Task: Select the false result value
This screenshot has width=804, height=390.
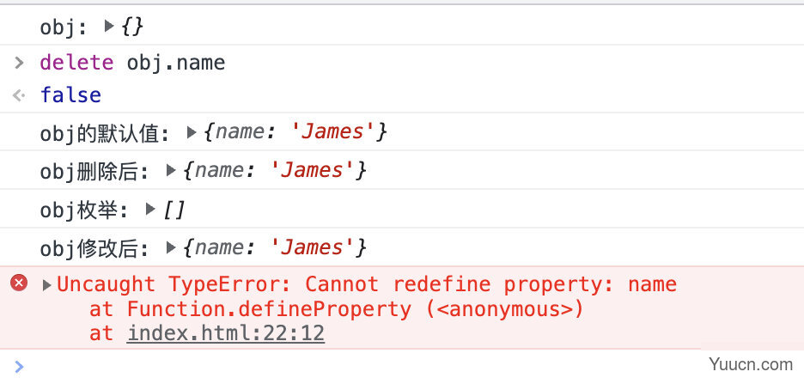Action: coord(70,95)
